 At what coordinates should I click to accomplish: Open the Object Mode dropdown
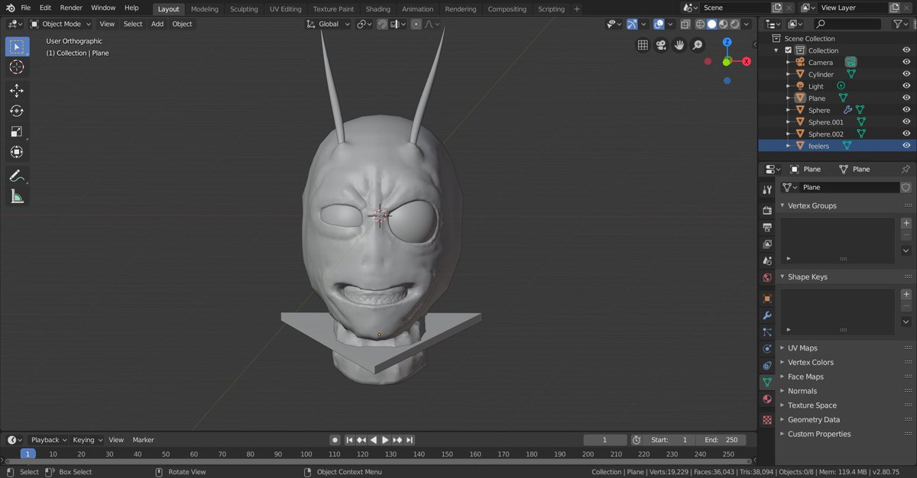(60, 24)
